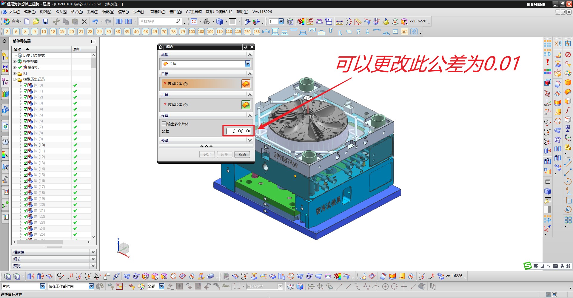Enable the output multiple sheets checkbox
Screen dimensions: 573x298
[164, 124]
